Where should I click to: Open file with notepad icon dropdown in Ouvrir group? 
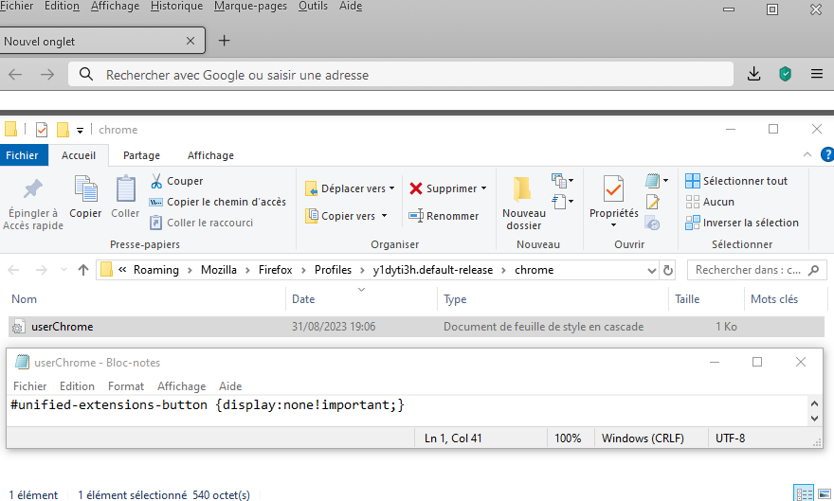(x=657, y=181)
